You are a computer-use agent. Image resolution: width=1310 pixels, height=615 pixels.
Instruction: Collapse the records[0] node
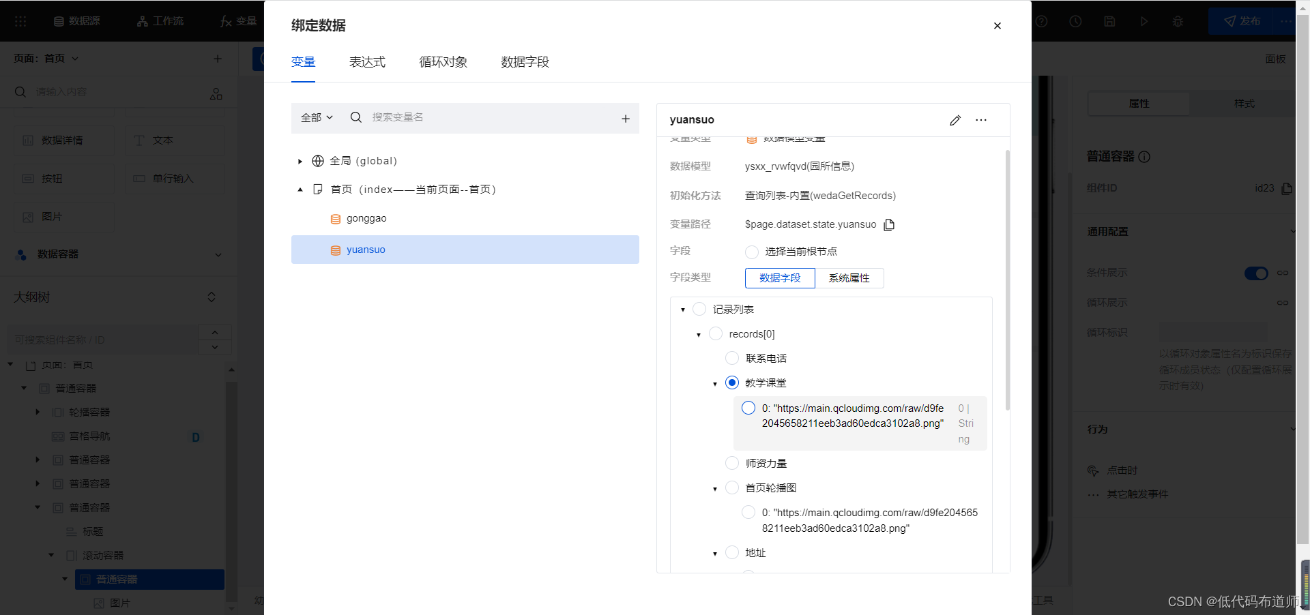699,335
